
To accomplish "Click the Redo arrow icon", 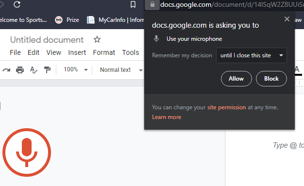I will [6, 70].
